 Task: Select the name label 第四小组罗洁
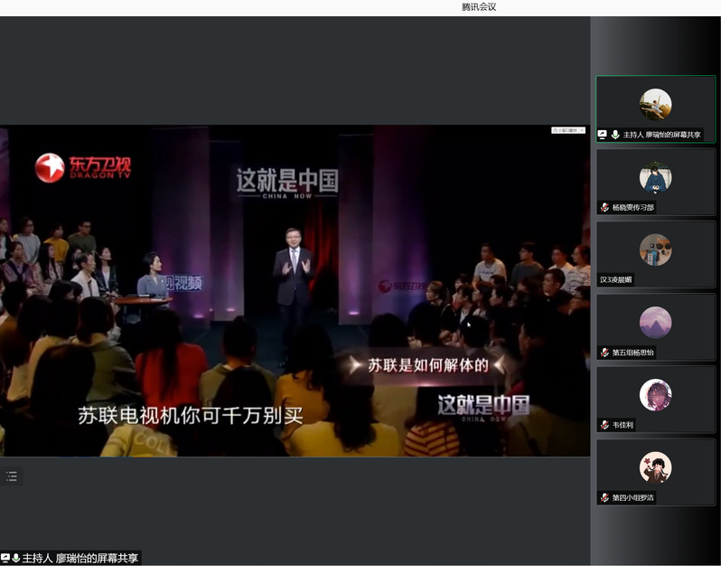pyautogui.click(x=632, y=498)
